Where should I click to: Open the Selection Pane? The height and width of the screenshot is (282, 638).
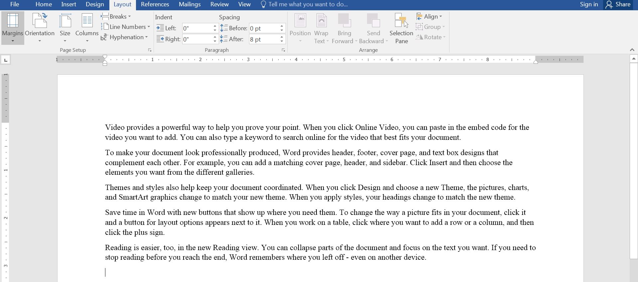(401, 28)
